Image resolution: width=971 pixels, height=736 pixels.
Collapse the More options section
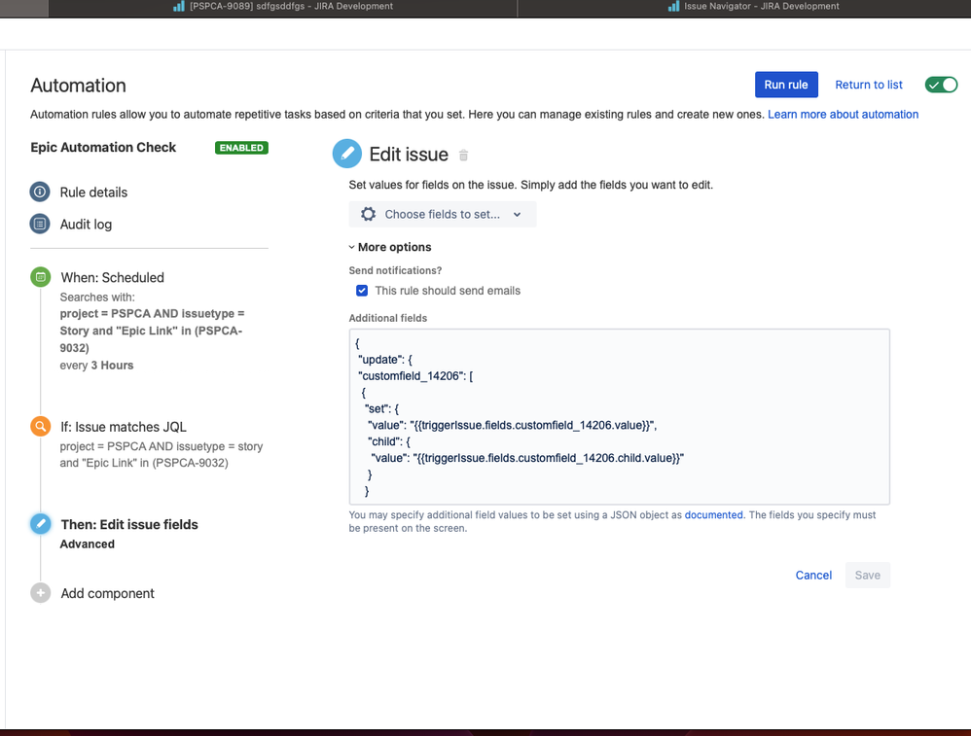point(390,247)
